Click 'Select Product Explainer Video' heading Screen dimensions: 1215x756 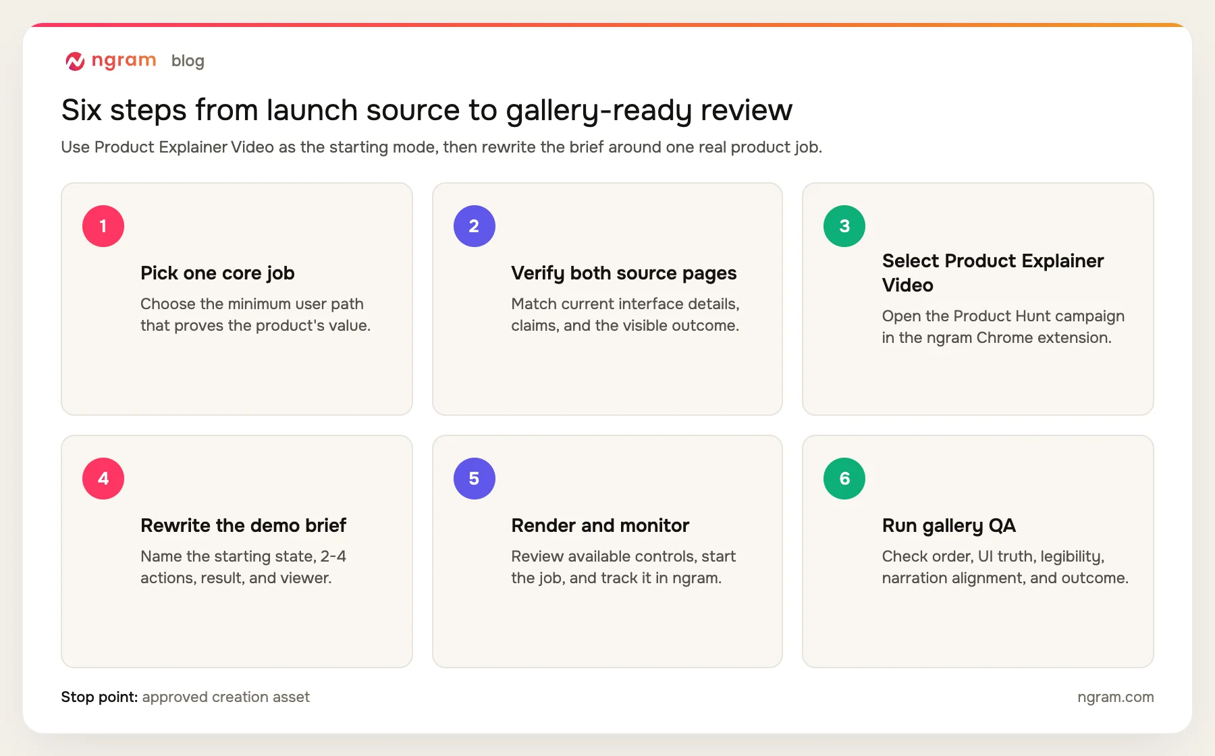click(993, 273)
